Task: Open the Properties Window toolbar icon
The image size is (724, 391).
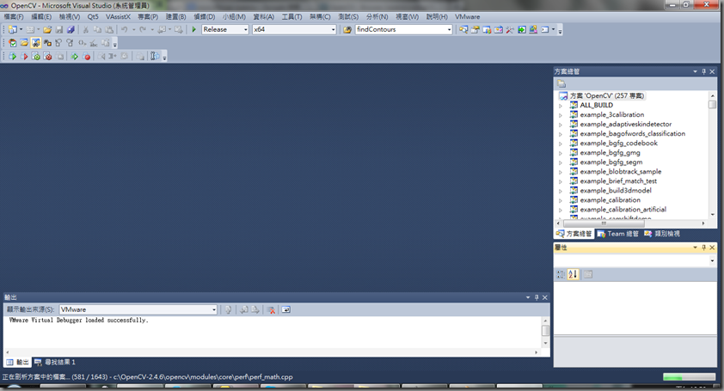Action: (475, 29)
